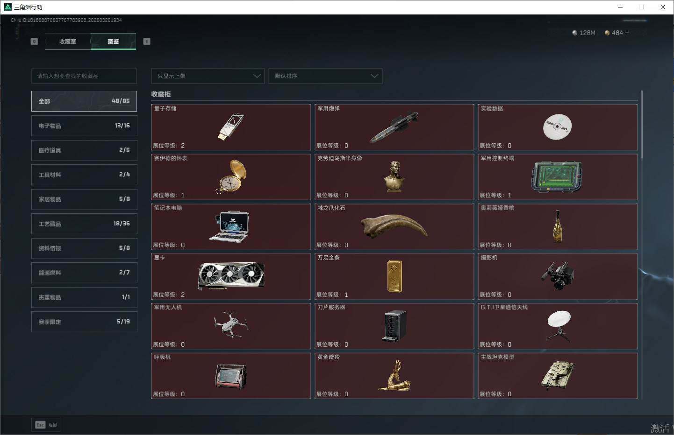Viewport: 674px width, 435px height.
Task: Click the Esc 返回 back button
Action: coord(46,425)
